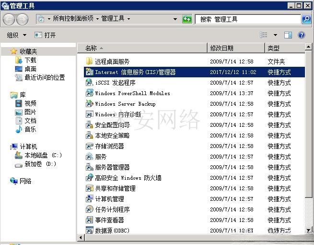Image resolution: width=314 pixels, height=245 pixels.
Task: Toggle the preview pane icon
Action: pos(288,36)
